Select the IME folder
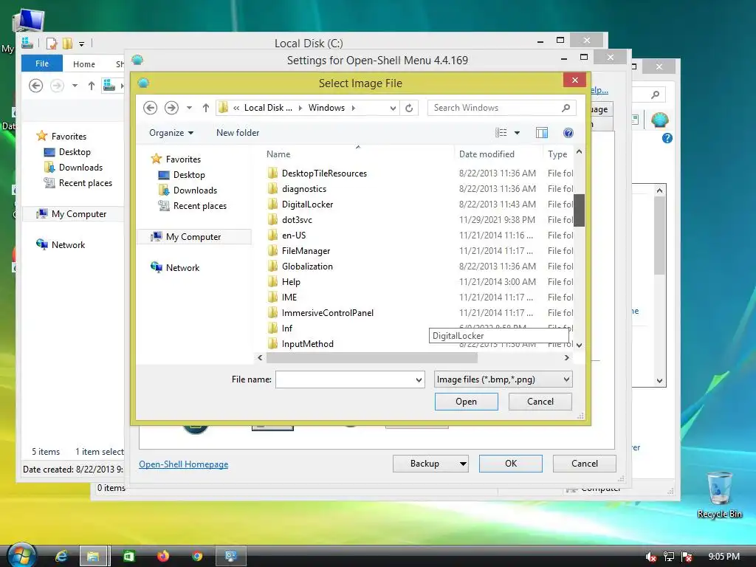The height and width of the screenshot is (567, 756). point(289,297)
